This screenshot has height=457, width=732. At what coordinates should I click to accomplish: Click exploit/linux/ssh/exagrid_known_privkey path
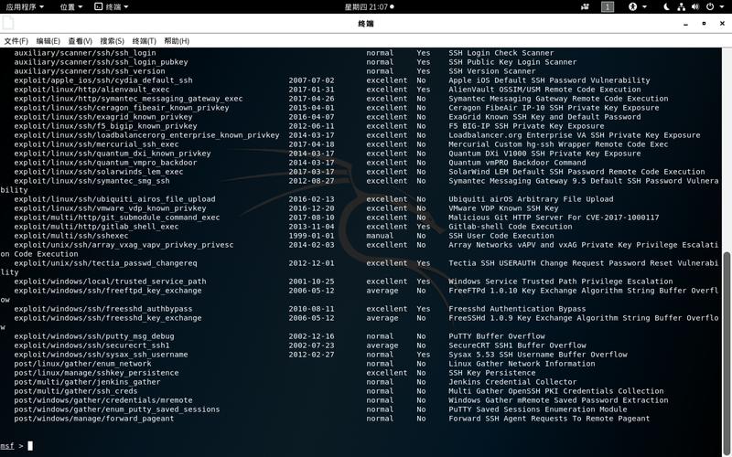click(x=103, y=117)
